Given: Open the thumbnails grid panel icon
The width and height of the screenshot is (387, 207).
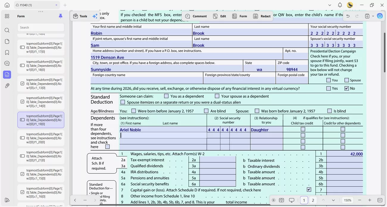Looking at the screenshot, I should tap(7, 16).
